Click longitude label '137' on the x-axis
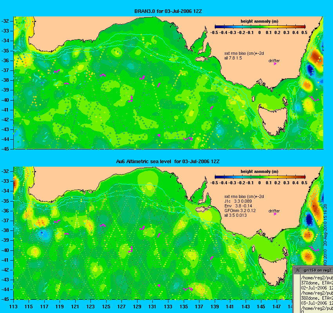The image size is (333, 313). tap(199, 306)
